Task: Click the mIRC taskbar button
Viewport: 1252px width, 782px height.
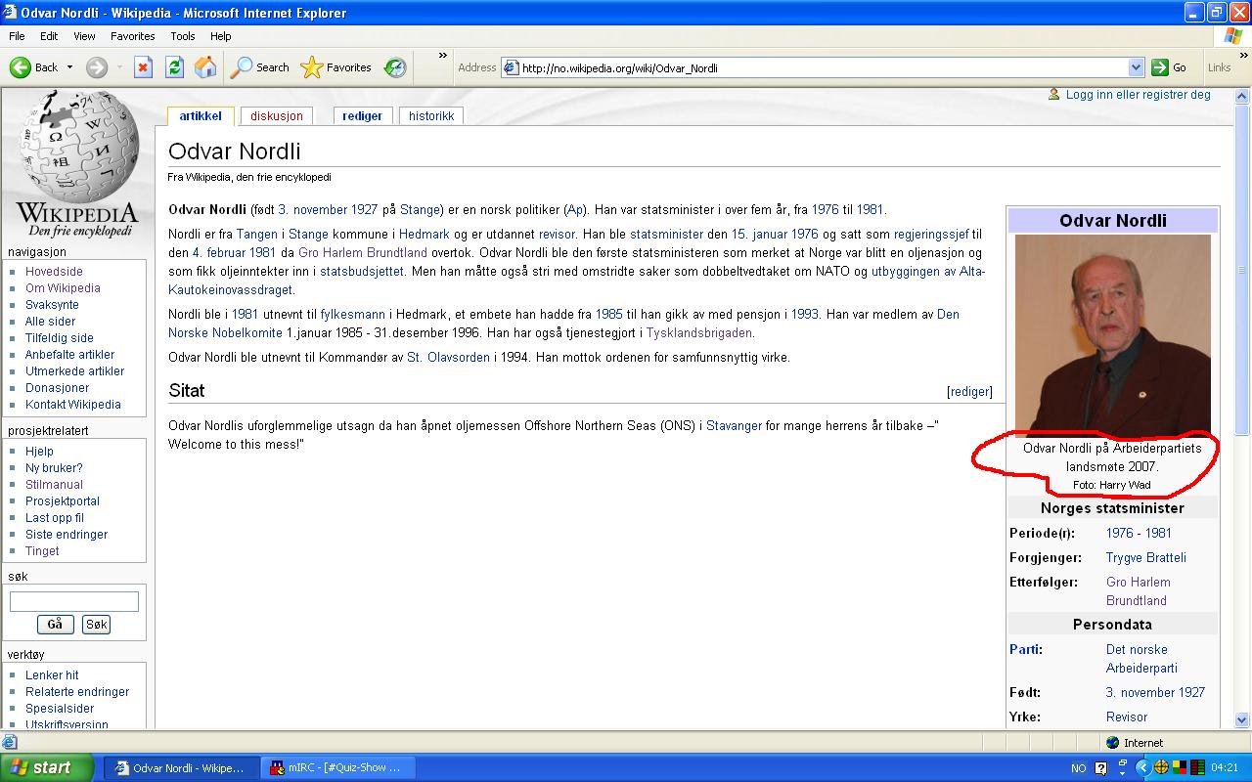Action: click(338, 767)
